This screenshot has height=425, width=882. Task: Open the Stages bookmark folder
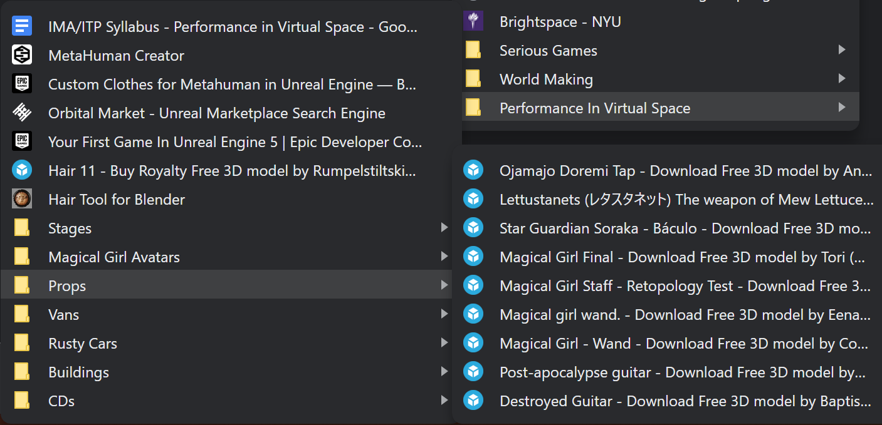click(226, 228)
